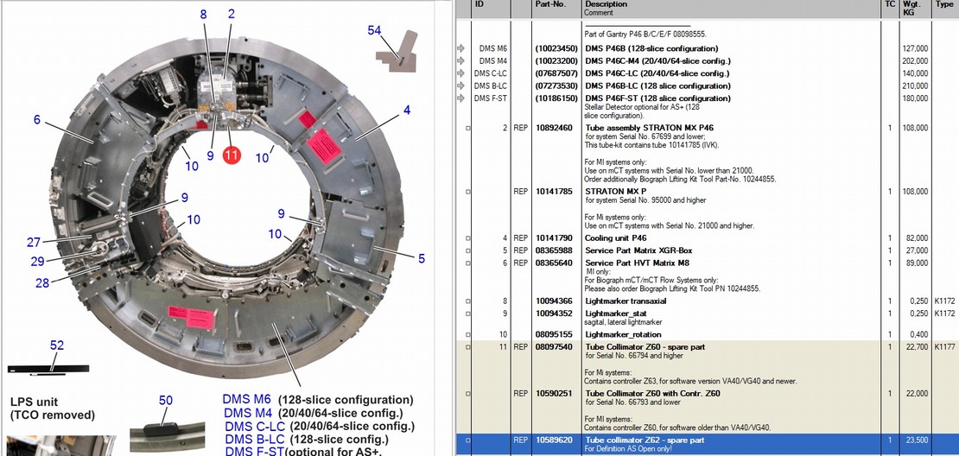Image resolution: width=959 pixels, height=456 pixels.
Task: Click callout number 8 on the gantry diagram
Action: (204, 14)
